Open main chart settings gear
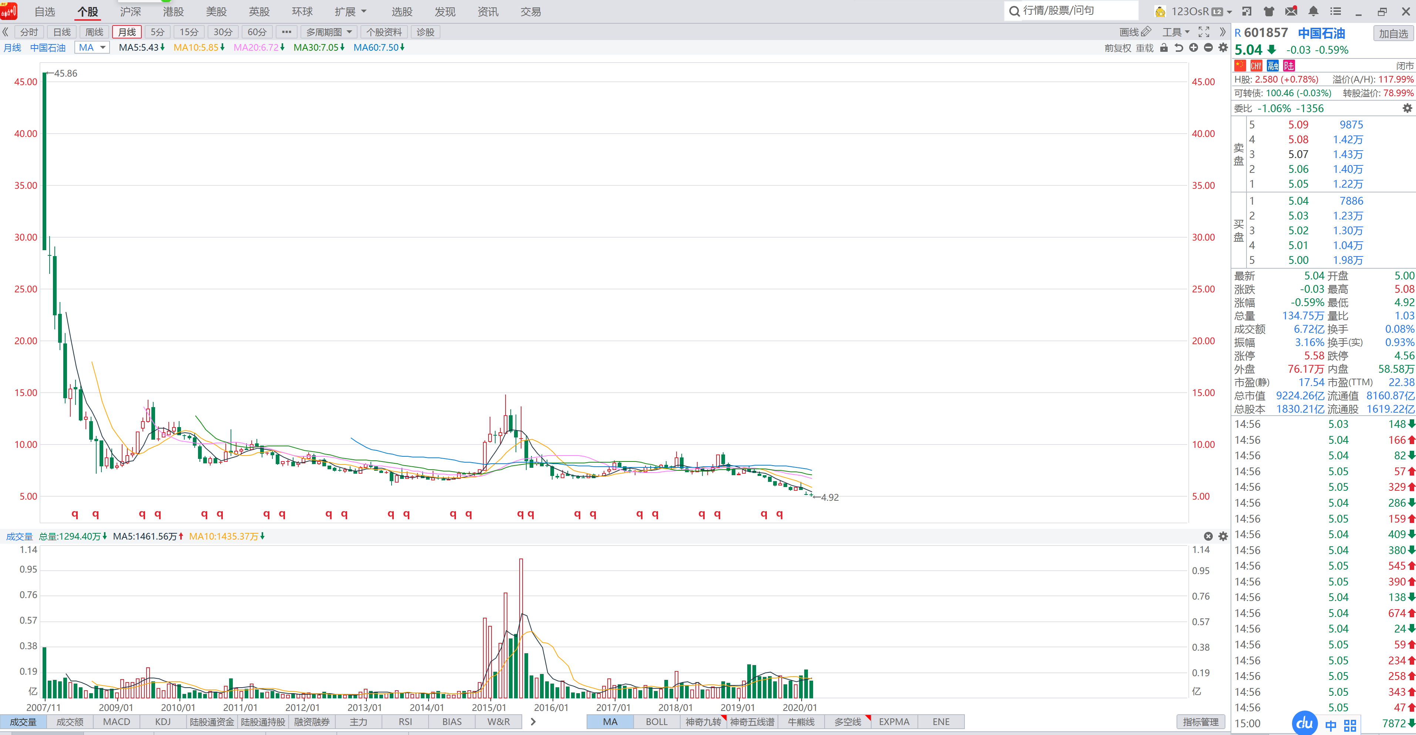Screen dimensions: 1416x735 pyautogui.click(x=1223, y=48)
